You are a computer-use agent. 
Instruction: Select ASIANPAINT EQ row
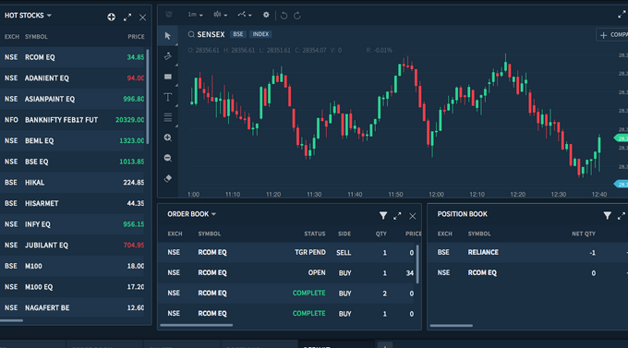(x=72, y=99)
